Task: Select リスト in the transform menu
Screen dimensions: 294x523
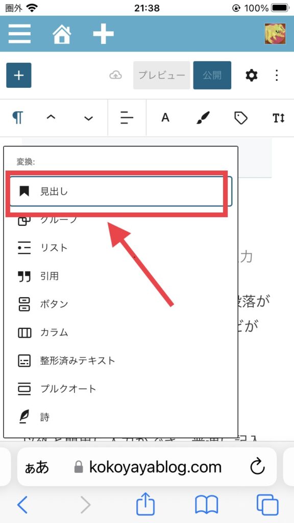Action: click(x=120, y=248)
